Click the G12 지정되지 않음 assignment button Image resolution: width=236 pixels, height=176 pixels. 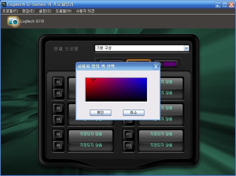[x=161, y=146]
